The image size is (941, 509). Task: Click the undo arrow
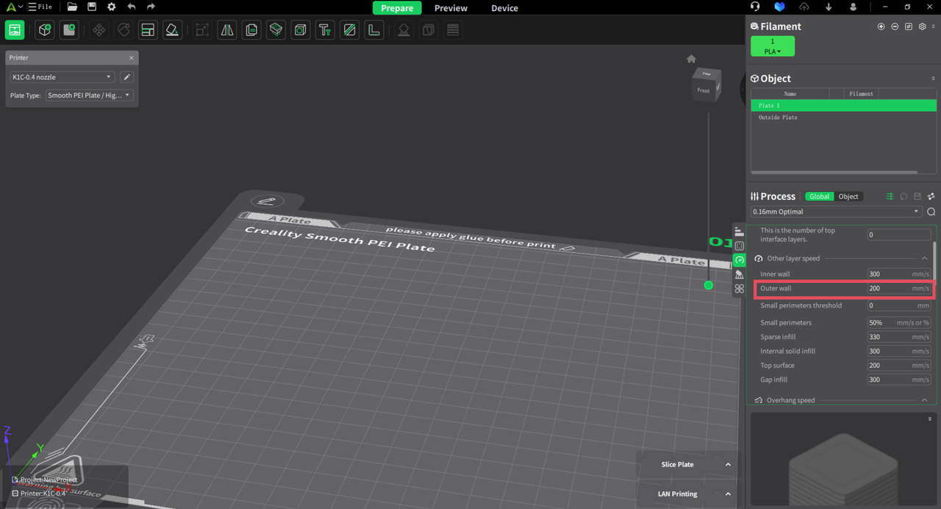click(132, 7)
